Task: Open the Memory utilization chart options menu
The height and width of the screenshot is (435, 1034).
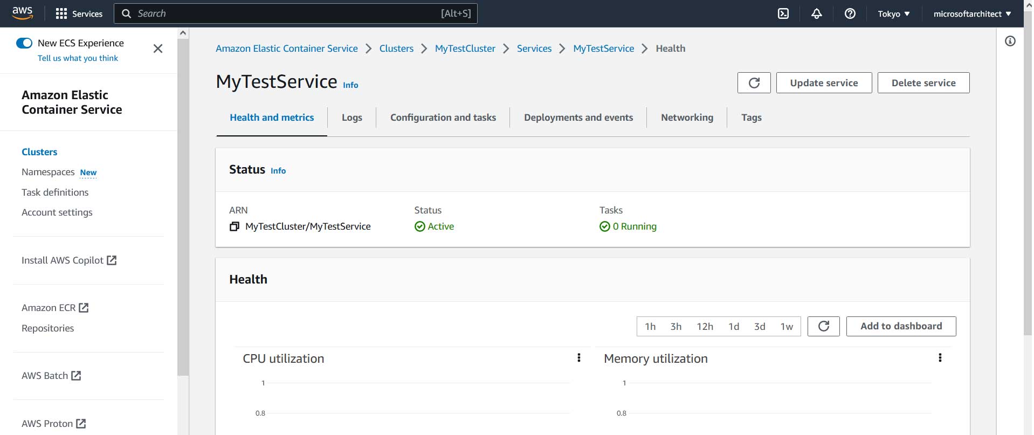Action: 940,358
